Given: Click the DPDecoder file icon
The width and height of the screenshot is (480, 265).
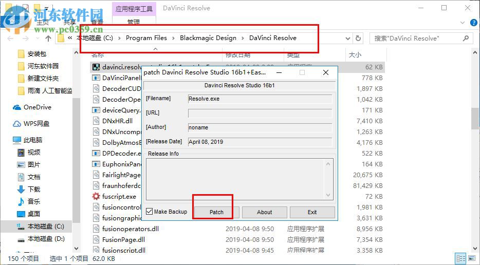Looking at the screenshot, I should click(96, 153).
